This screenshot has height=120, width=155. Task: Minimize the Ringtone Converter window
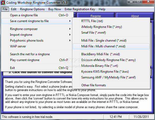click(x=131, y=2)
